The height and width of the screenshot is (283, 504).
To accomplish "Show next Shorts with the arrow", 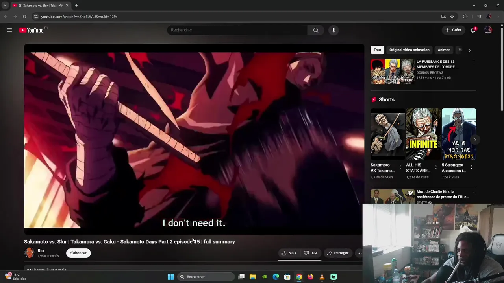I will point(475,140).
